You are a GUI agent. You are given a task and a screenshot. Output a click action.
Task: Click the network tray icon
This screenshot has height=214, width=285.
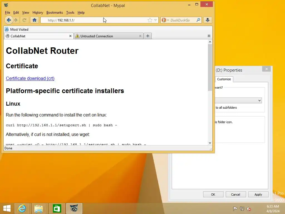click(x=242, y=208)
